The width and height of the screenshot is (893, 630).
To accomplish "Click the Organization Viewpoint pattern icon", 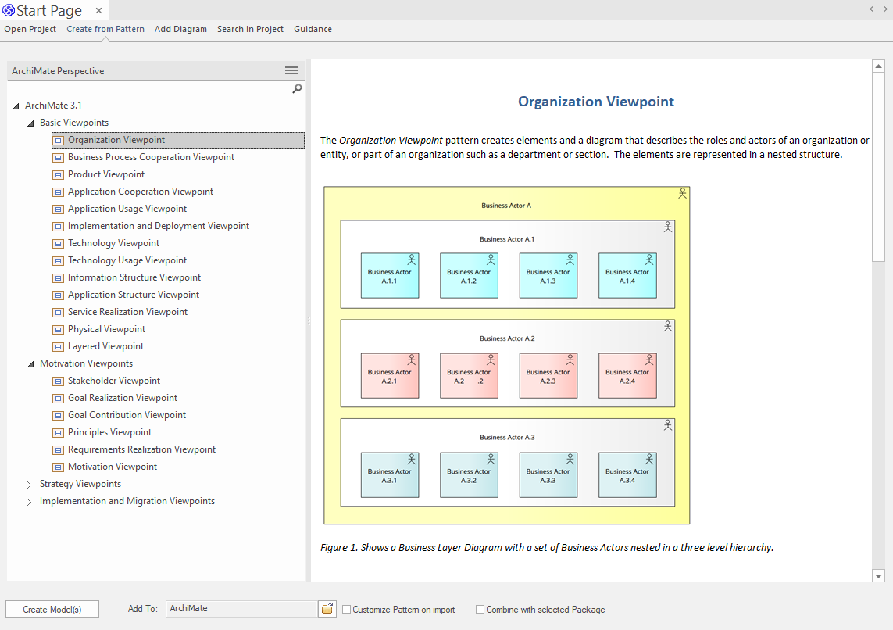I will click(x=59, y=141).
